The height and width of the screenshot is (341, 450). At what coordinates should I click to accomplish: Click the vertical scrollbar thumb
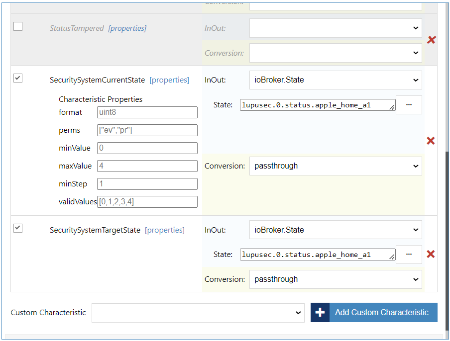pyautogui.click(x=447, y=241)
